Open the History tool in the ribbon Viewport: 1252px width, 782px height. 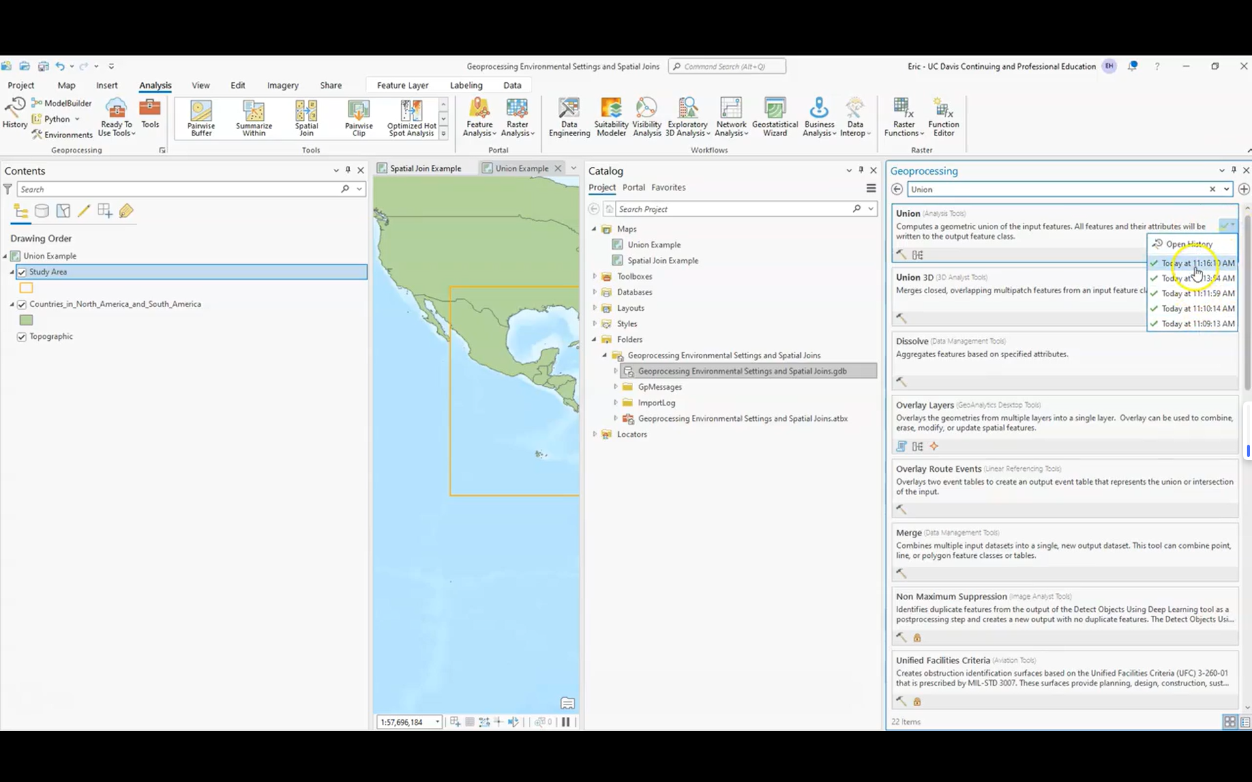click(x=14, y=113)
